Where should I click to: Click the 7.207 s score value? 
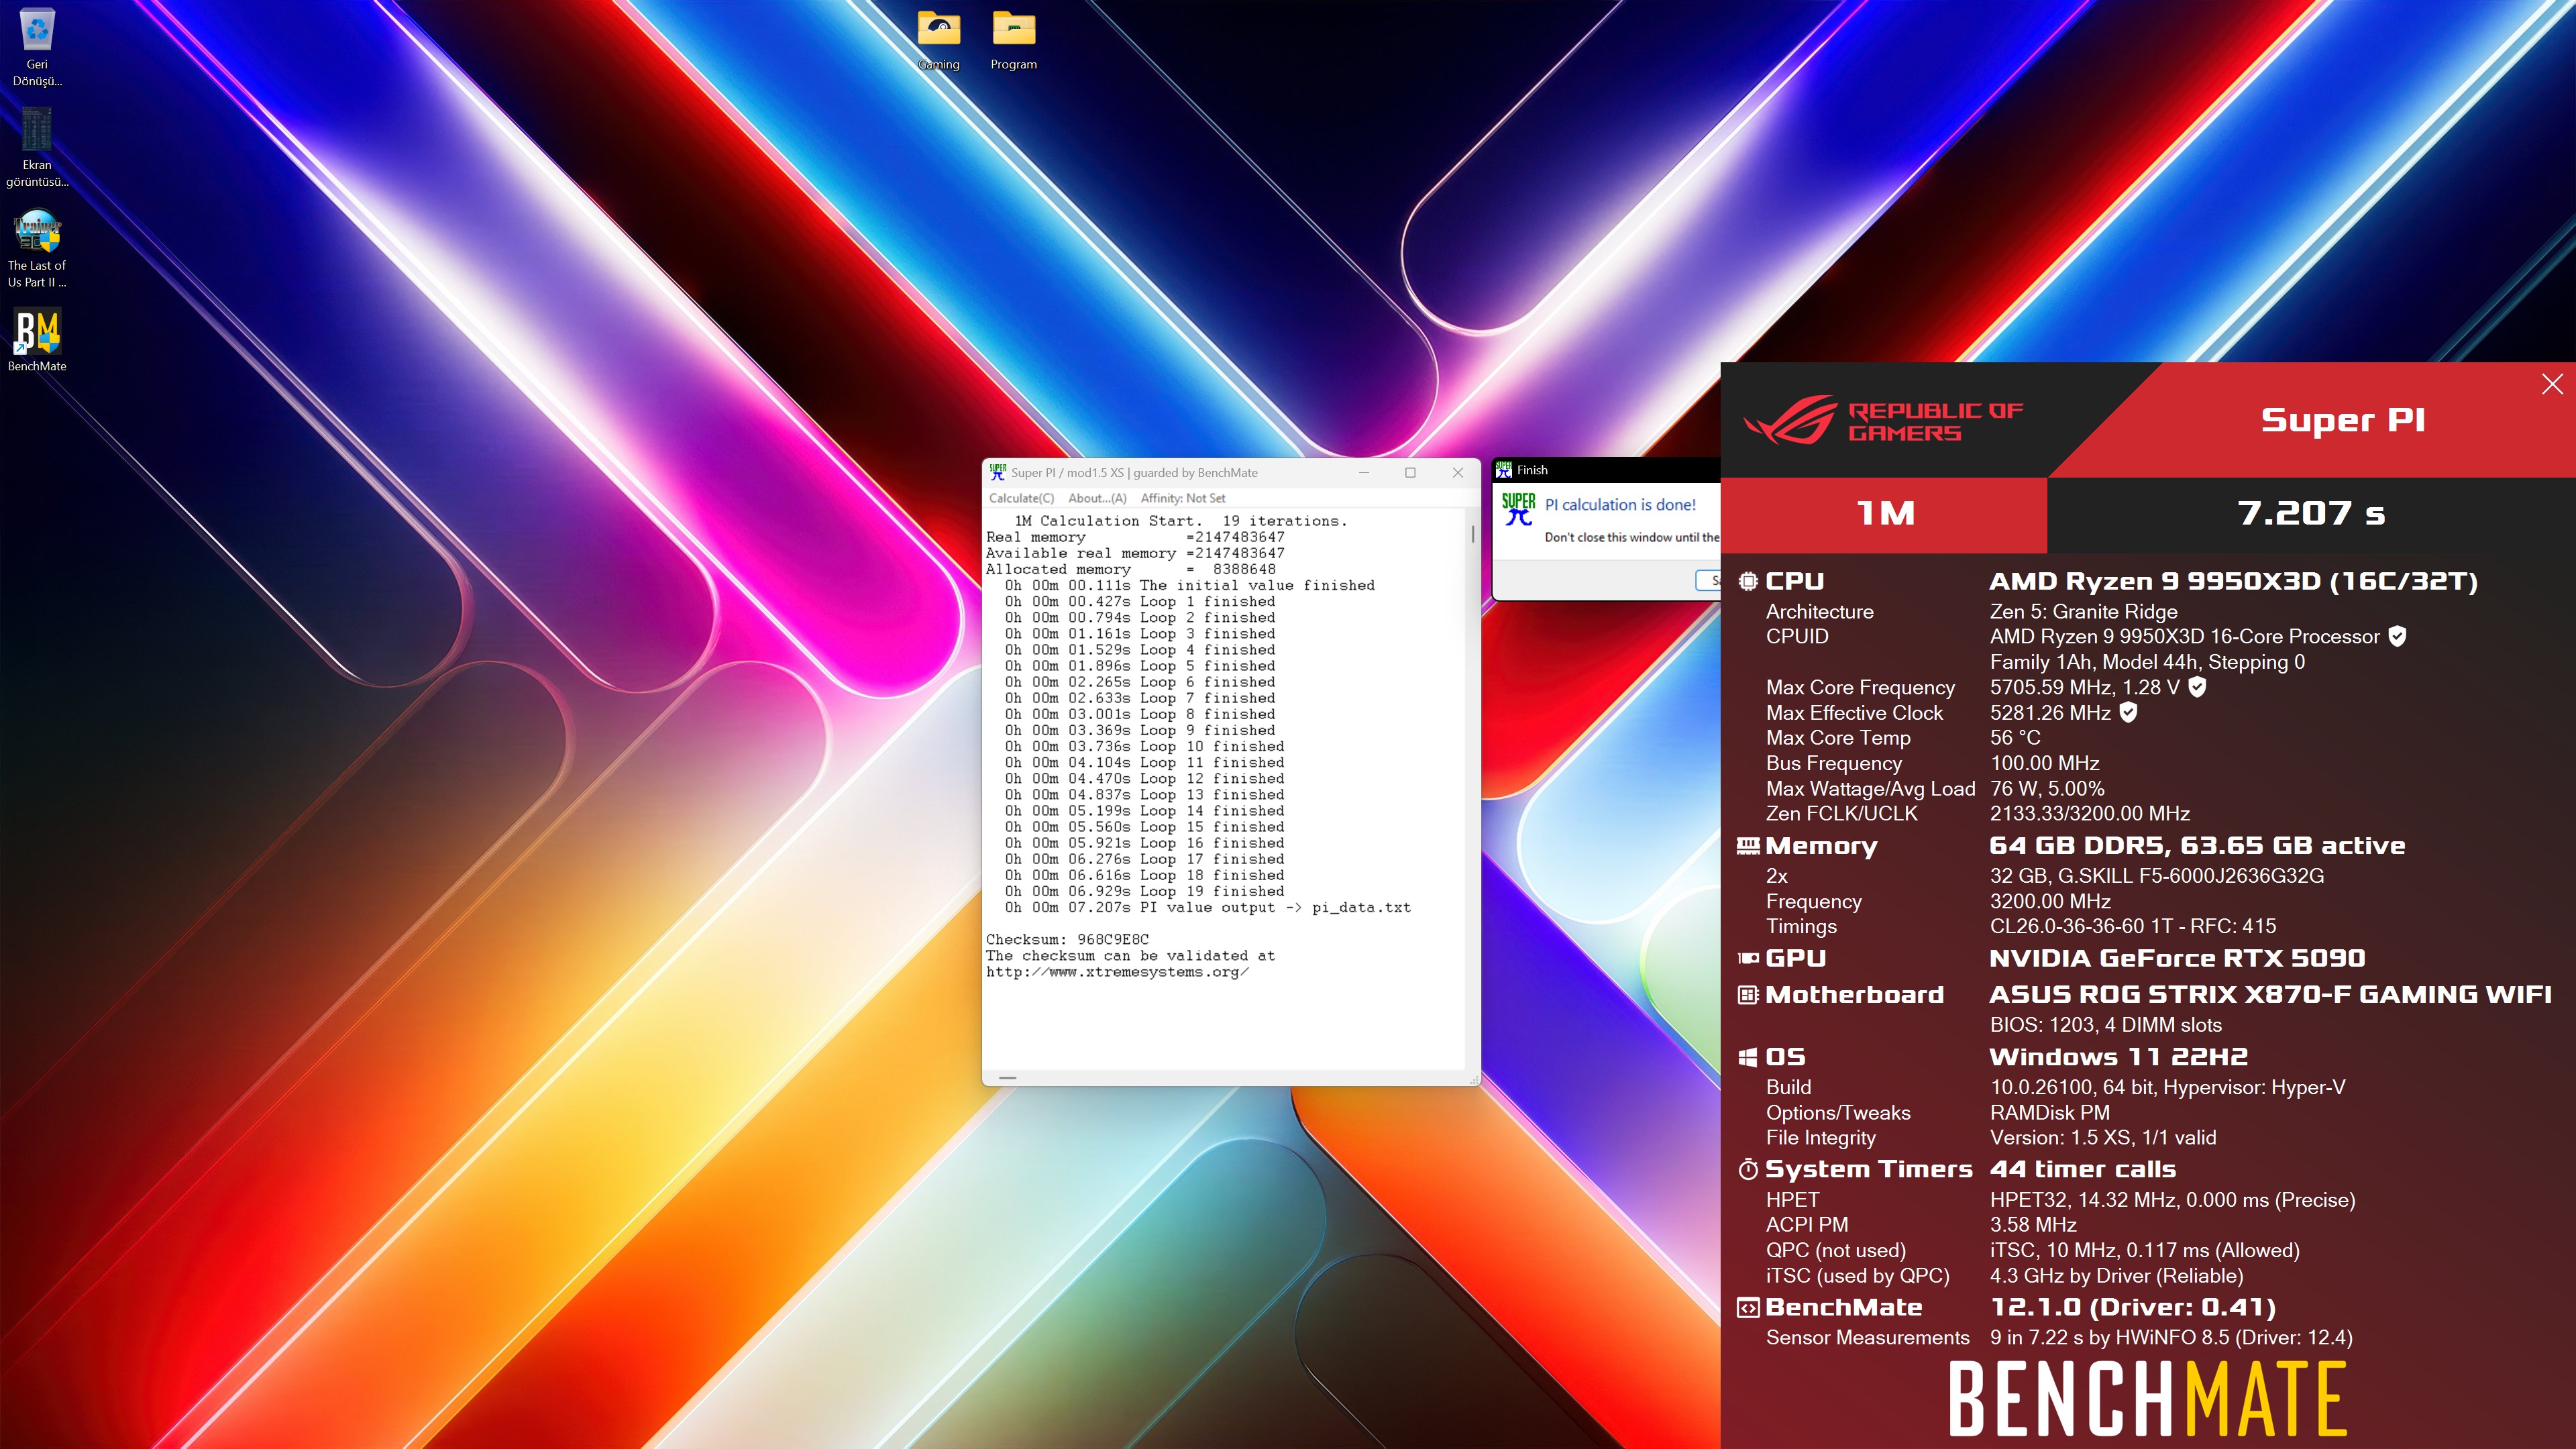point(2310,514)
